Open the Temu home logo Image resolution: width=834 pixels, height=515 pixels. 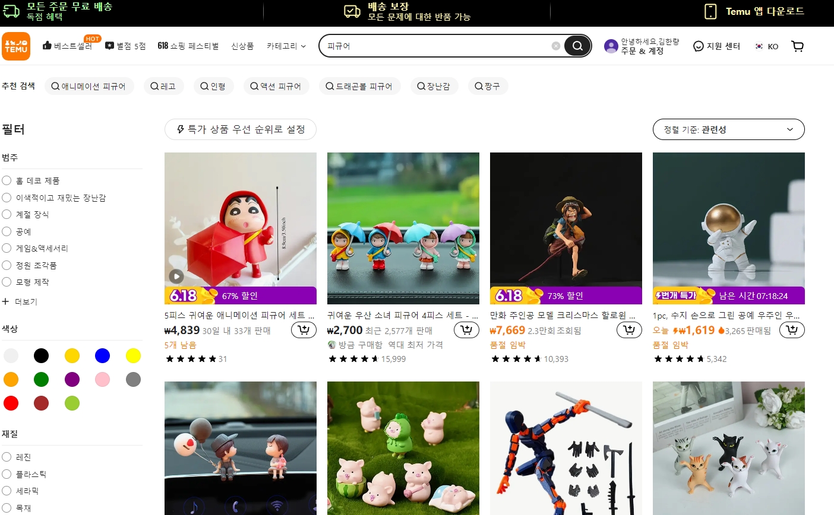pyautogui.click(x=16, y=46)
